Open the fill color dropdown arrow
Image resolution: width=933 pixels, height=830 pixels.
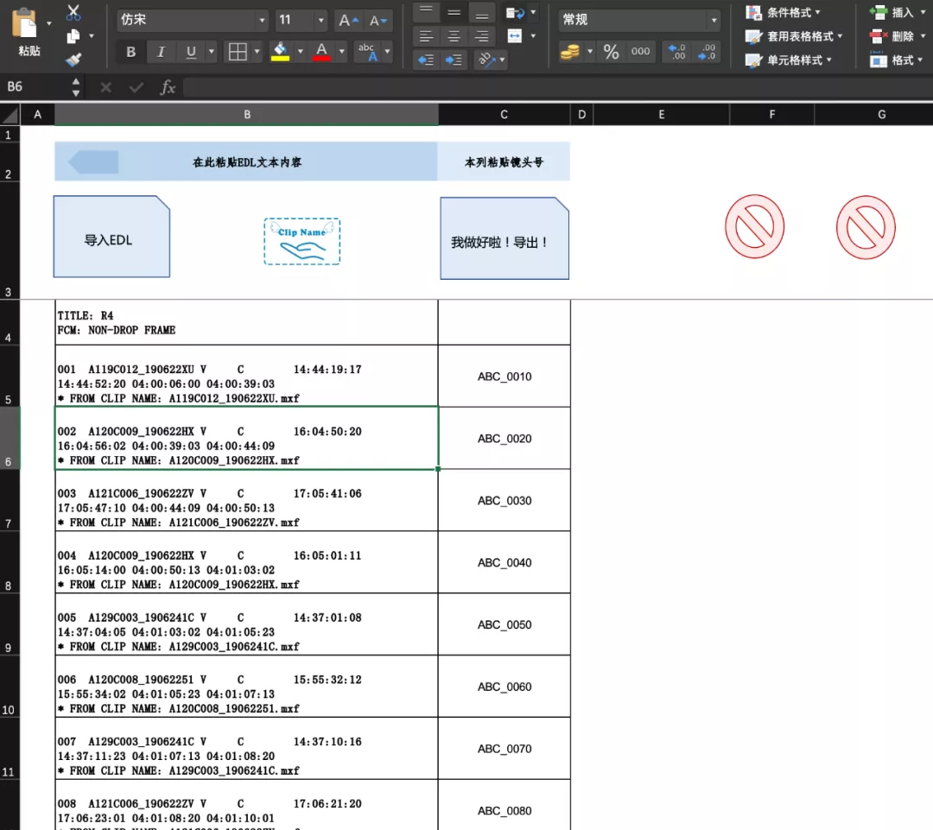300,52
